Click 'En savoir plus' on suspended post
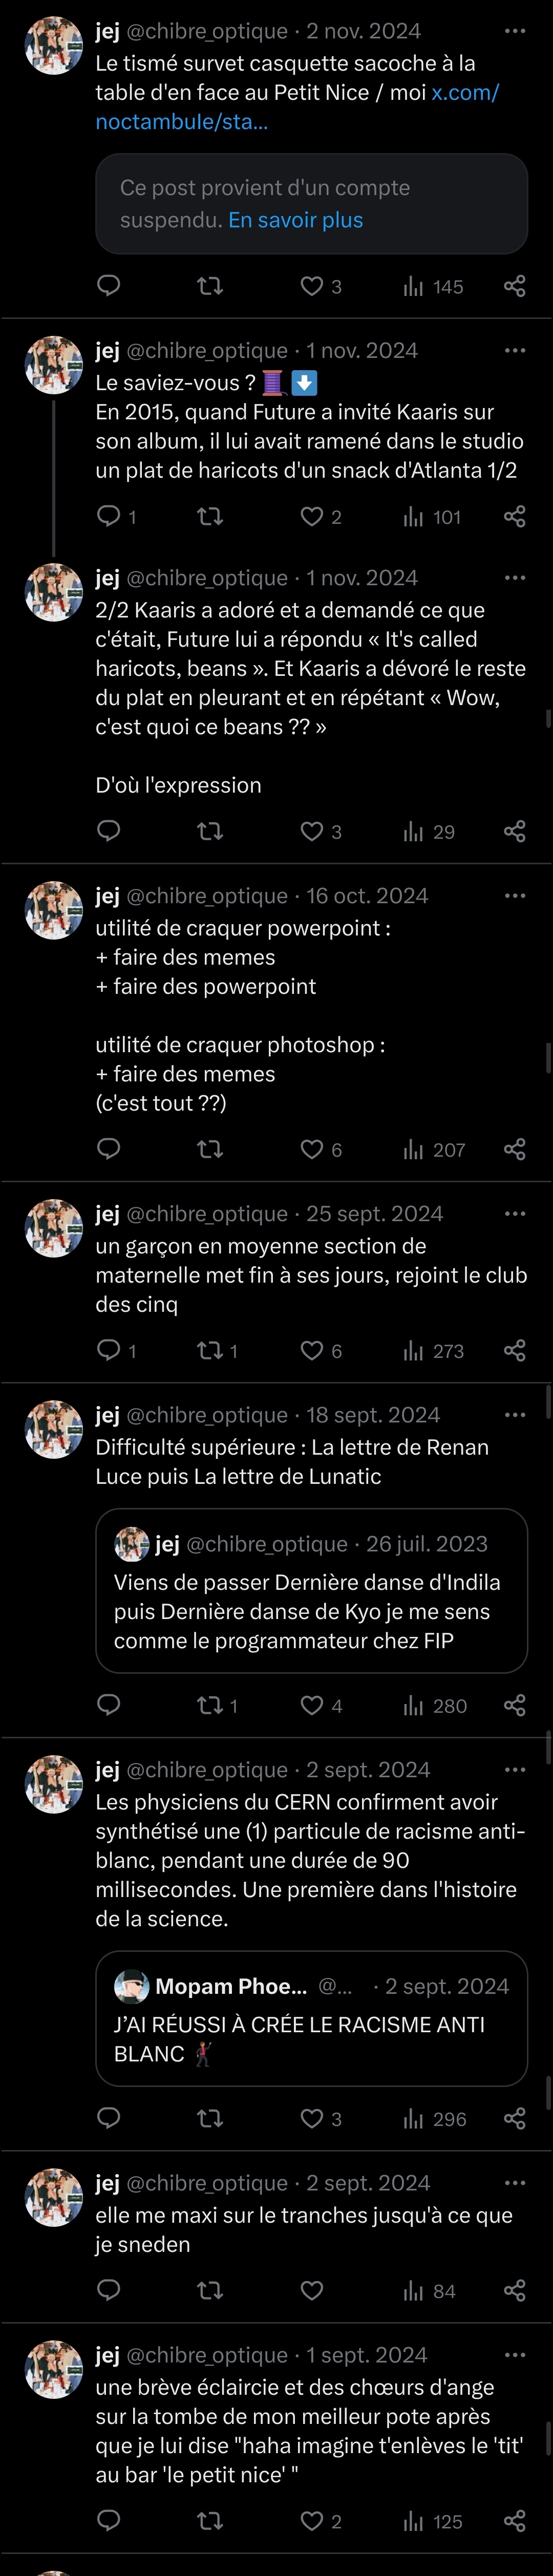This screenshot has width=553, height=2576. [x=295, y=220]
